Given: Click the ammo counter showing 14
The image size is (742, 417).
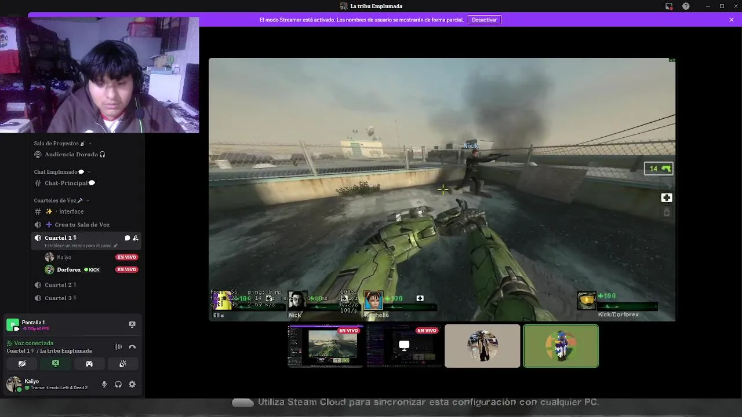Looking at the screenshot, I should coord(659,169).
